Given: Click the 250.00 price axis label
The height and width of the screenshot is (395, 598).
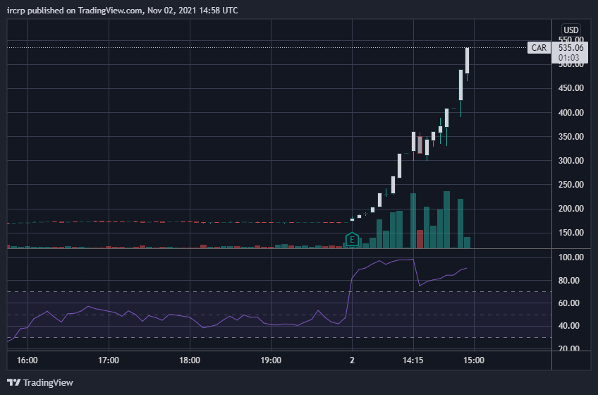Looking at the screenshot, I should pos(571,185).
